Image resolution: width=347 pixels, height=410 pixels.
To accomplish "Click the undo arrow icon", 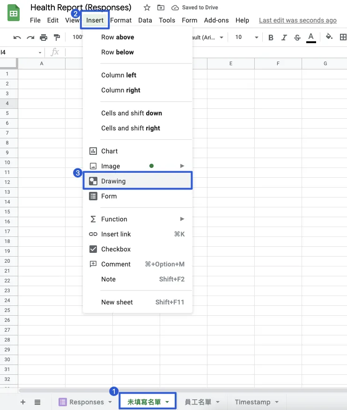I will tap(17, 38).
